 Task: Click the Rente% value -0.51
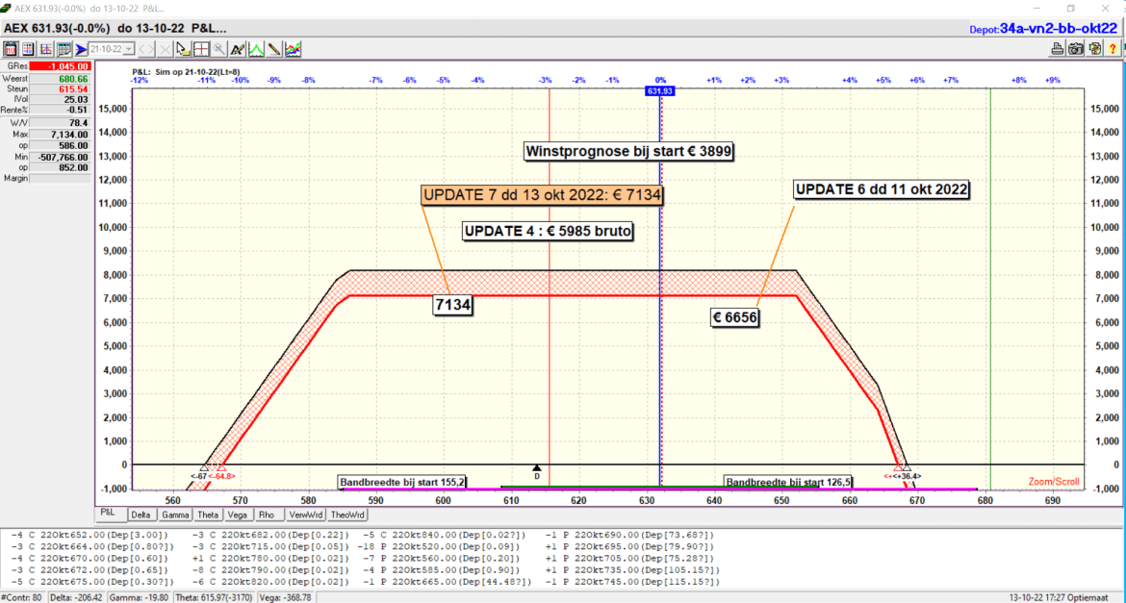61,110
